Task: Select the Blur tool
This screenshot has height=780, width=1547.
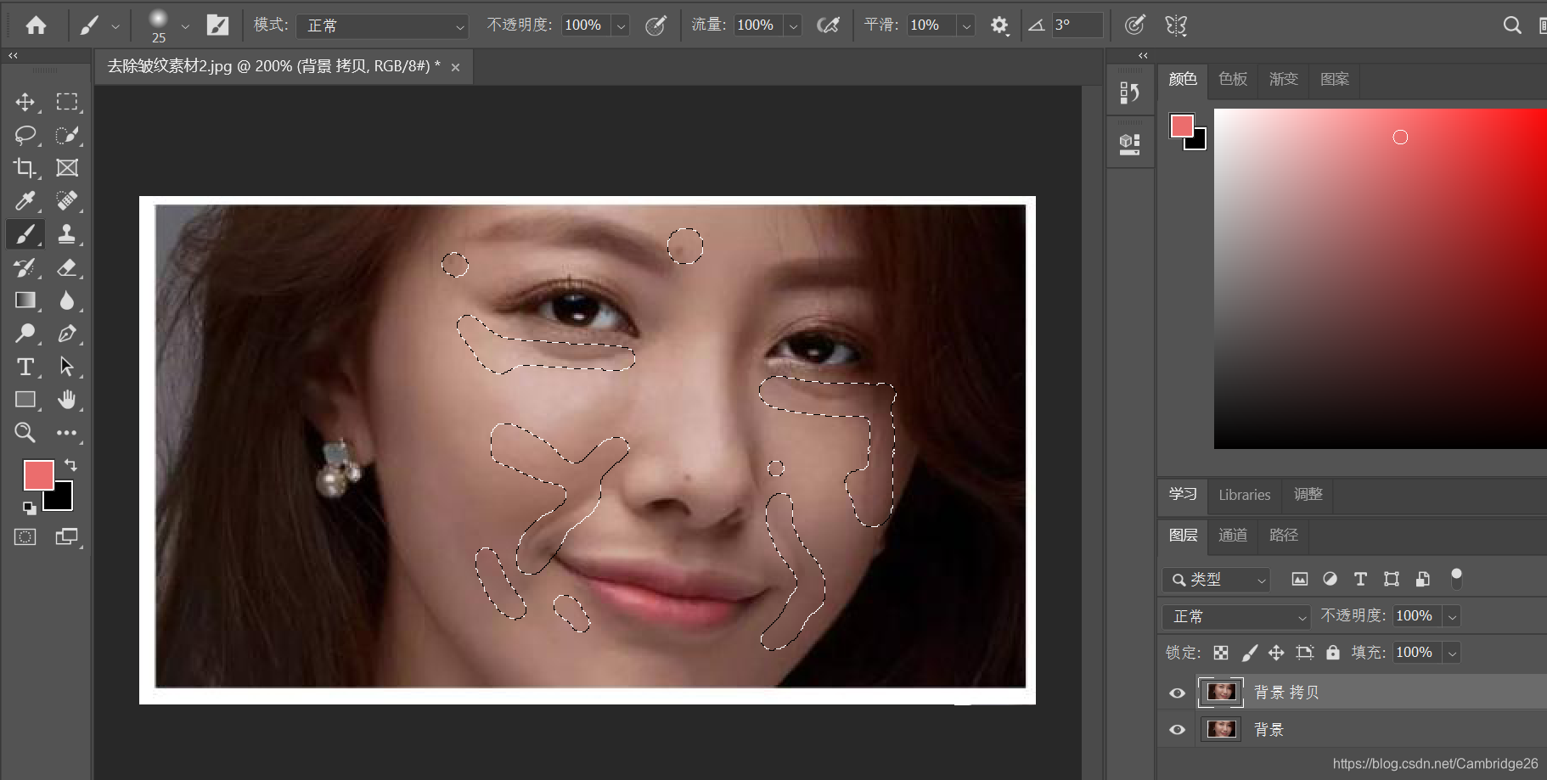Action: tap(67, 300)
